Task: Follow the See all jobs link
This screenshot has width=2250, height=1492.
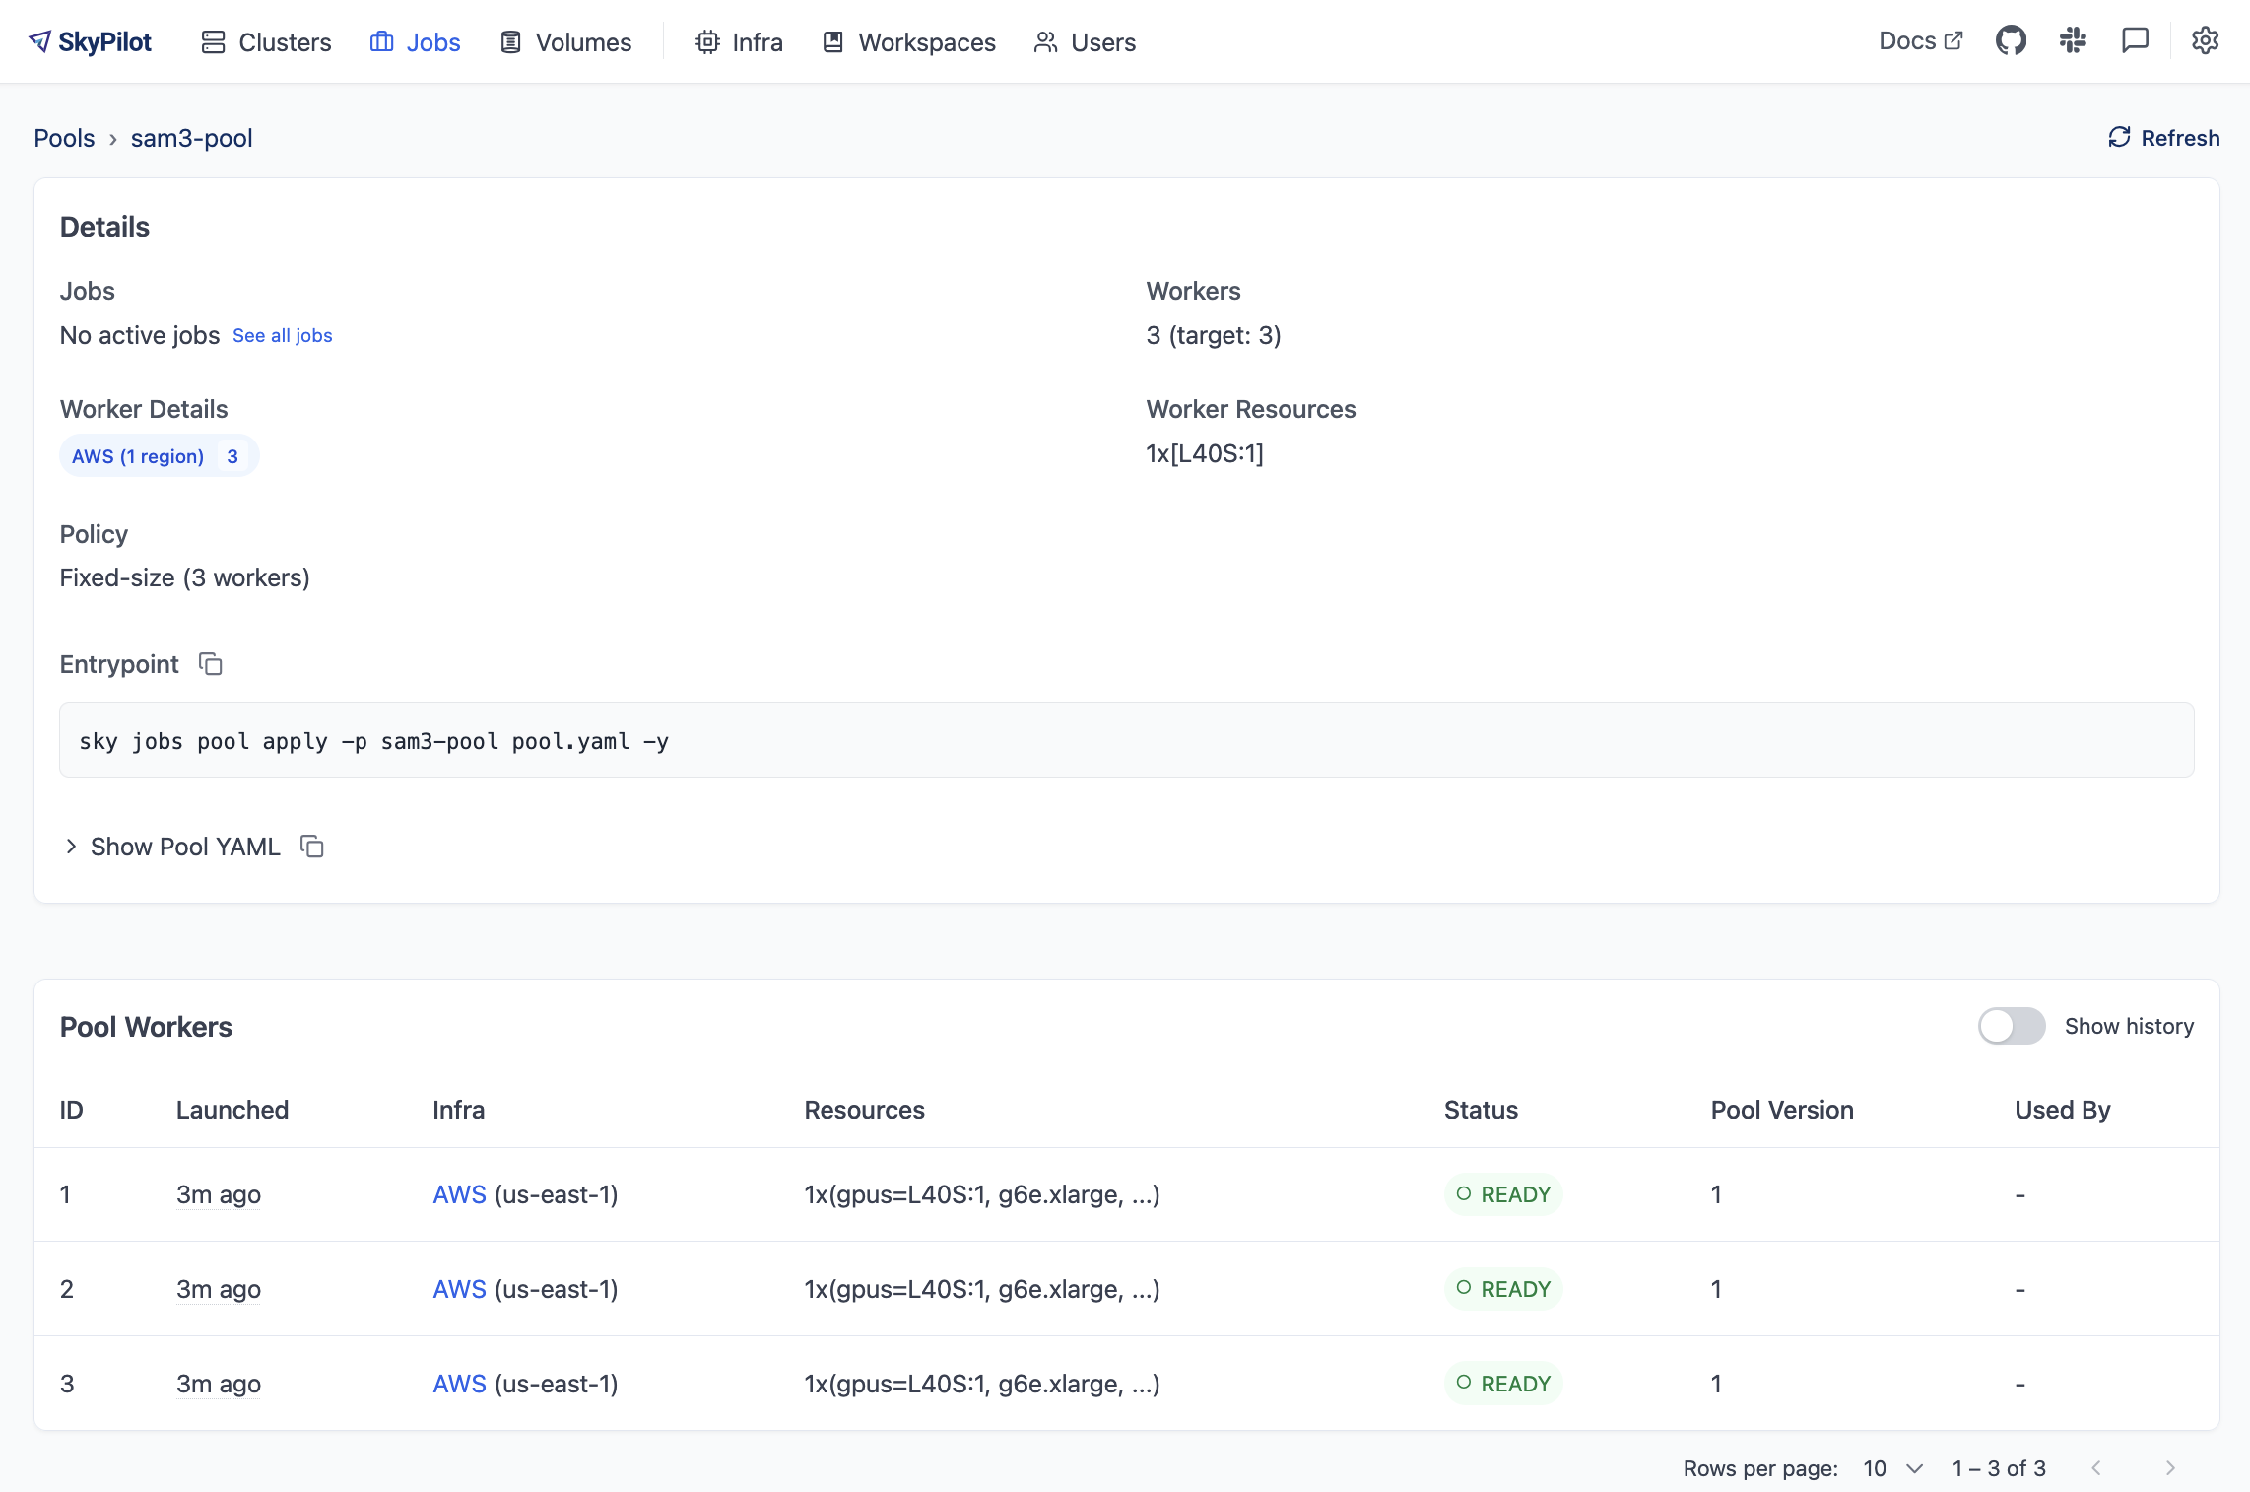Action: [x=282, y=335]
